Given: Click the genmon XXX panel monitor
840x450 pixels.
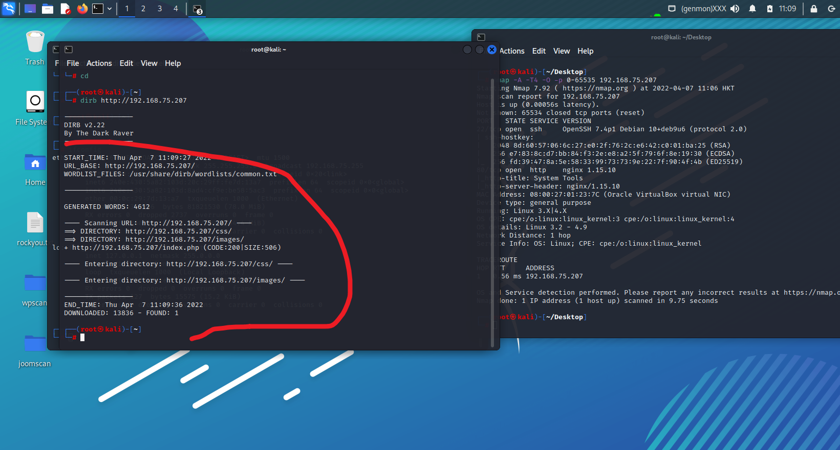Looking at the screenshot, I should click(x=703, y=9).
